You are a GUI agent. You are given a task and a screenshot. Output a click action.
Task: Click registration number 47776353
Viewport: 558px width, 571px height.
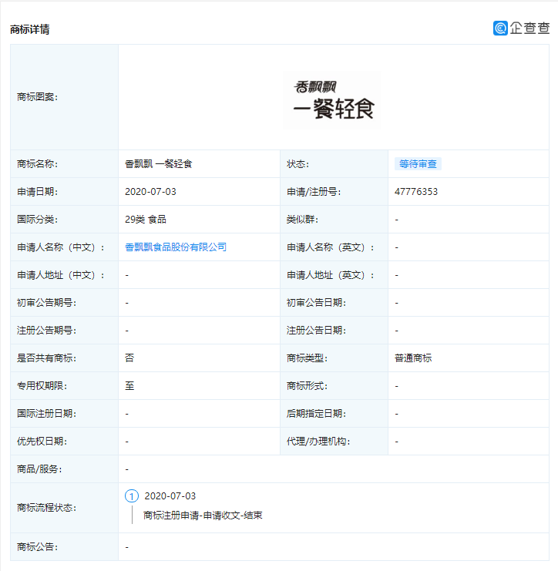[x=415, y=192]
